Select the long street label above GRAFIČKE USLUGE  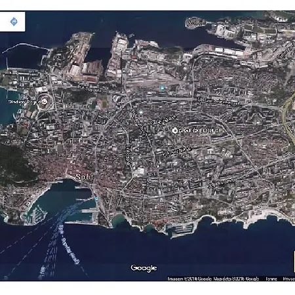point(220,102)
